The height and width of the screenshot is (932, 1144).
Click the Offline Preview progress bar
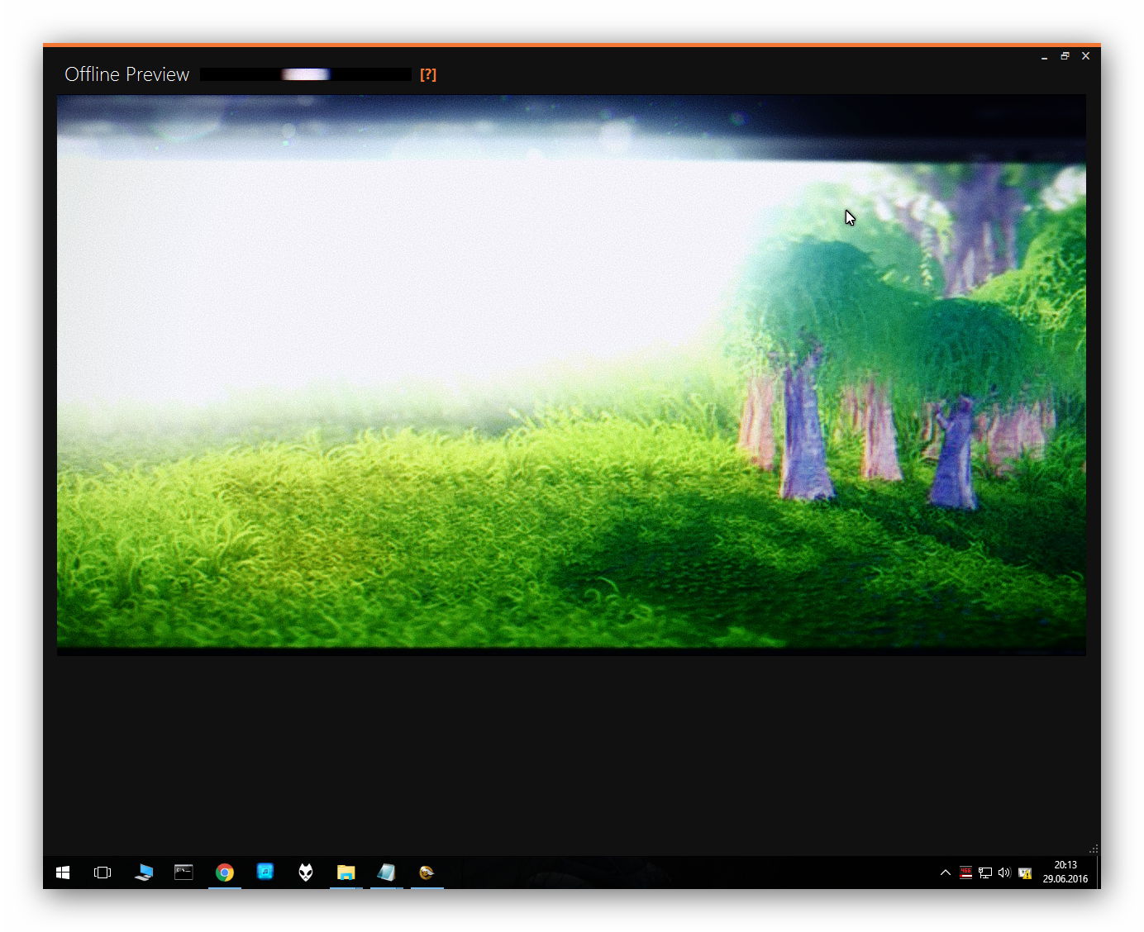pos(306,74)
